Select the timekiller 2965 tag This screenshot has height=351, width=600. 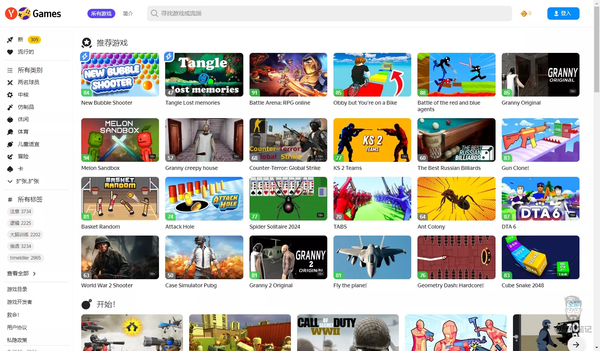coord(26,258)
